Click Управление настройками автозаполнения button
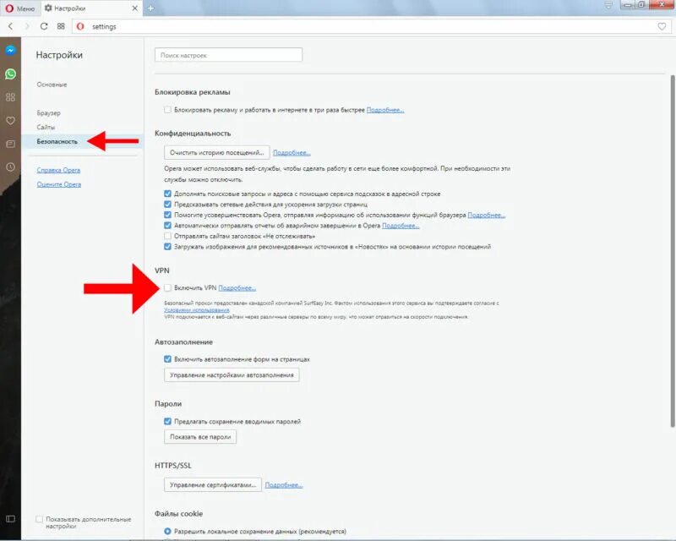 pyautogui.click(x=232, y=375)
